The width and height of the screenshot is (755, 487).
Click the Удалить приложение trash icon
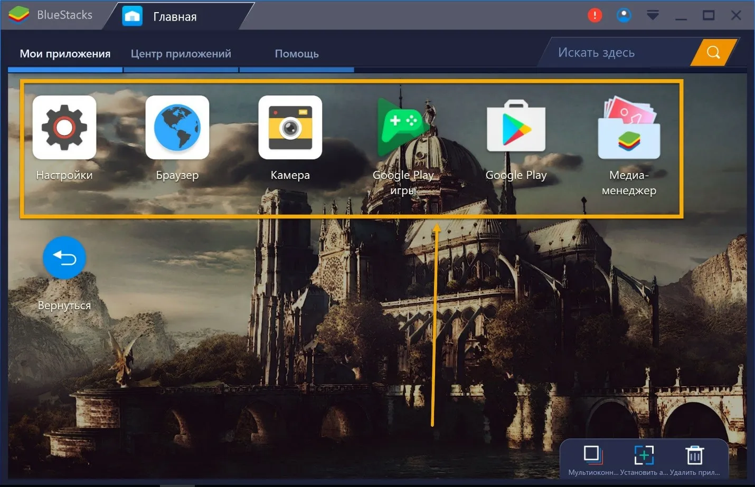click(x=694, y=455)
